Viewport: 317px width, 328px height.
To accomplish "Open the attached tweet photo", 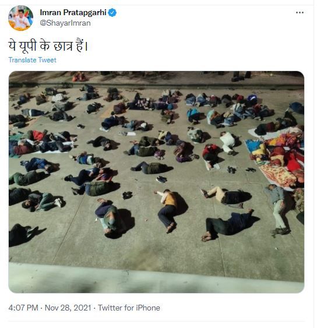I will [x=156, y=182].
